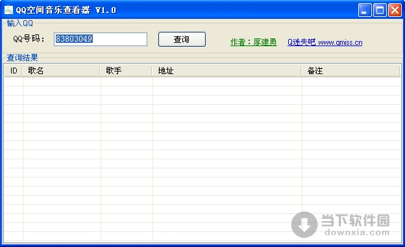Minimize the QQ空间音乐查看器 window
Viewport: 405px width, 247px height.
click(365, 10)
